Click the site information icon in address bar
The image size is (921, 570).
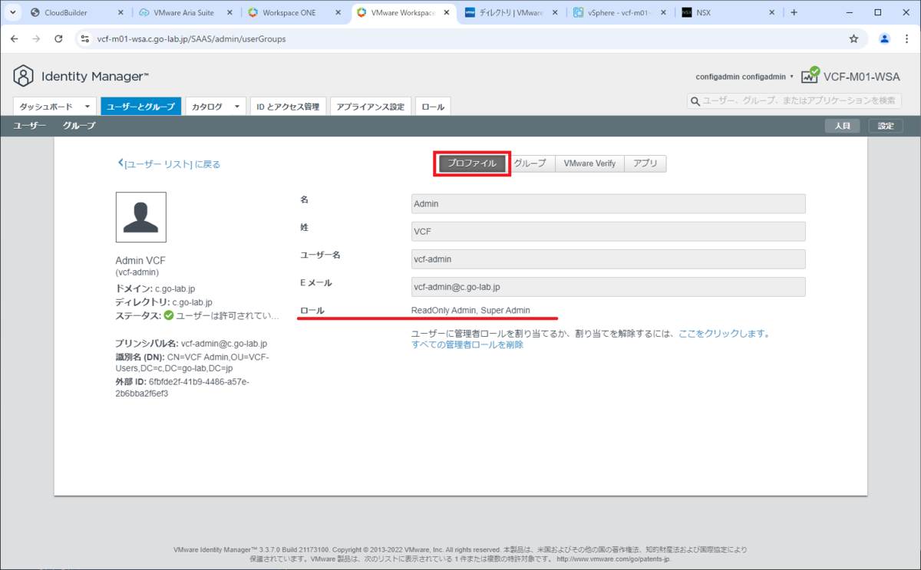tap(85, 38)
